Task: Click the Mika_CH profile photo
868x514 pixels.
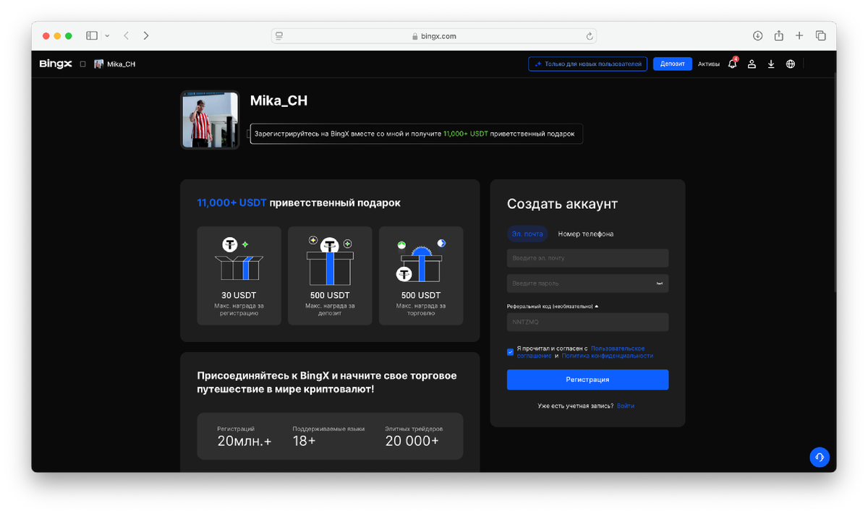Action: [210, 120]
